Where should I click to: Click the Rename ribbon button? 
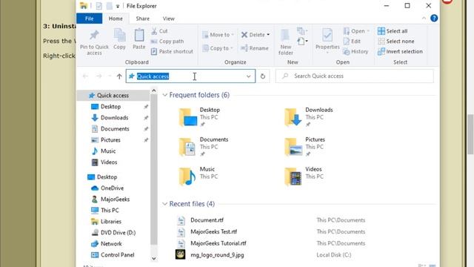pos(255,48)
